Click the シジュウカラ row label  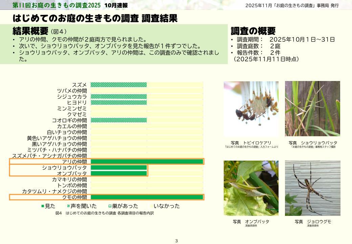[72, 97]
